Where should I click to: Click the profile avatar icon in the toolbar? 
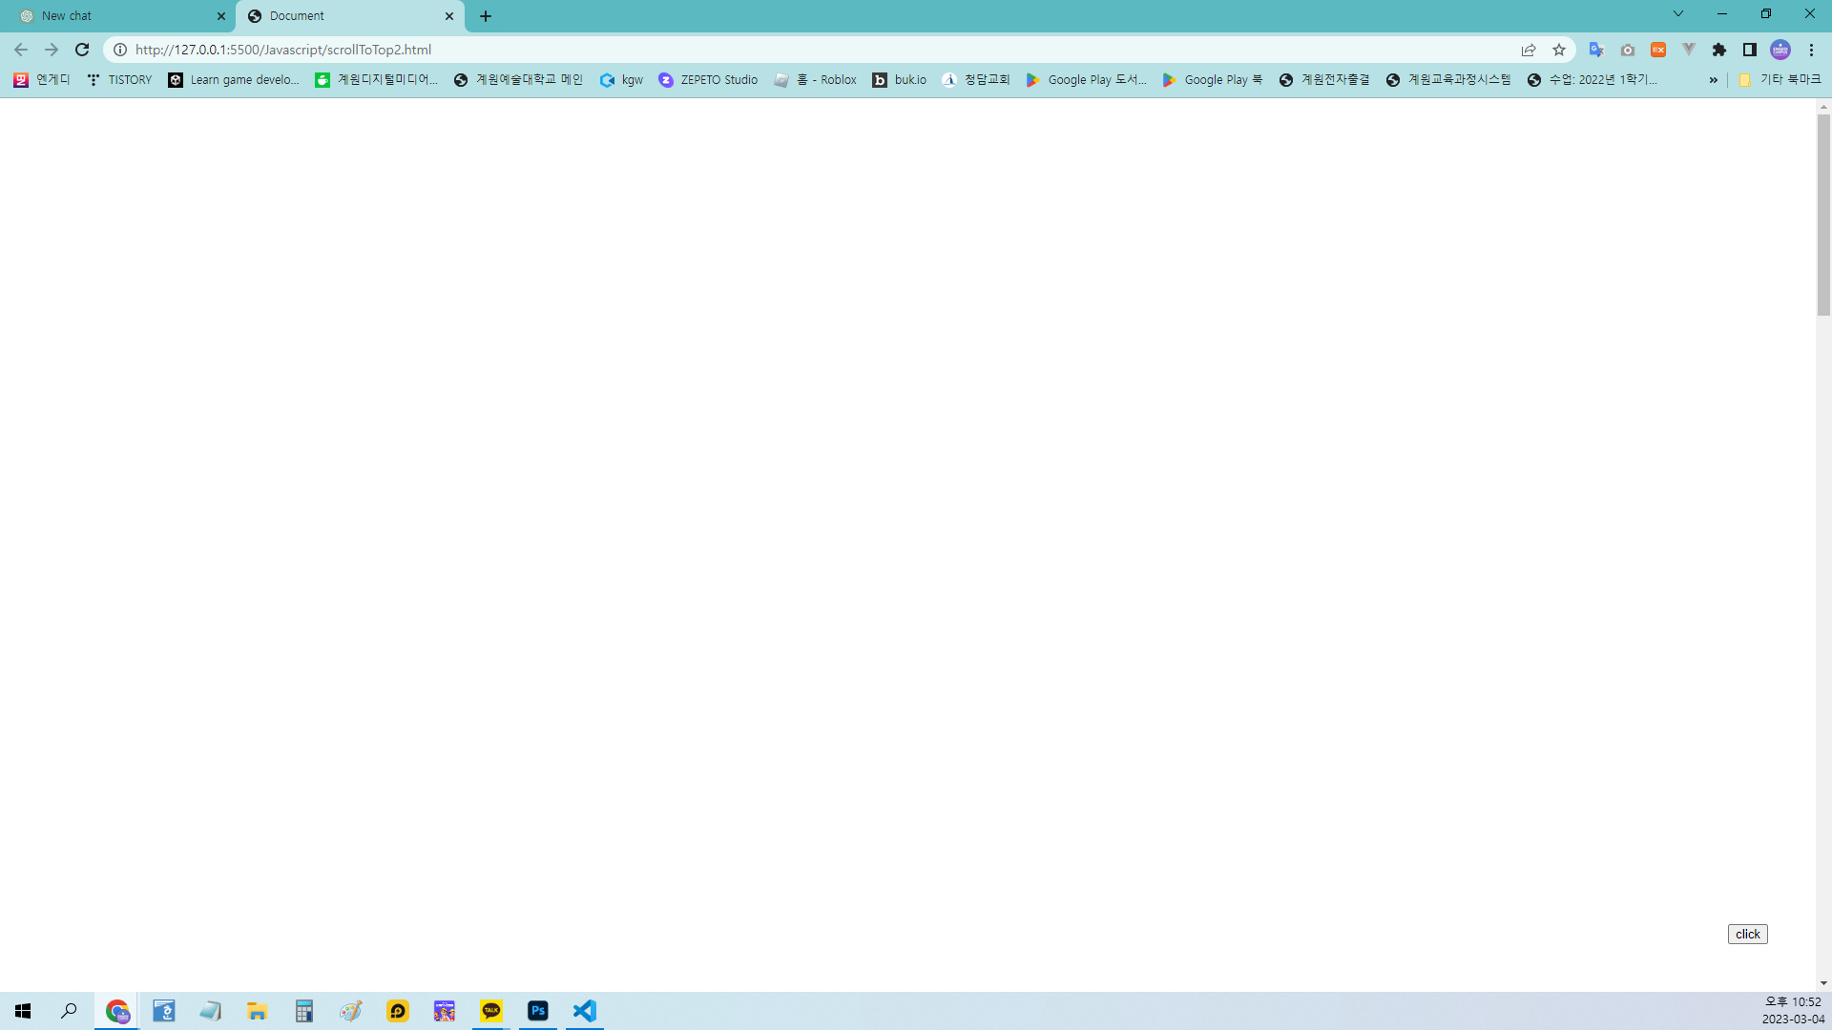coord(1780,50)
